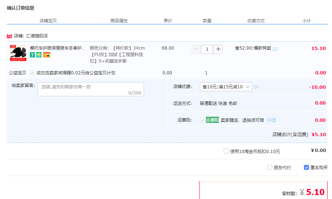Click the store total ¥5.10
This screenshot has width=332, height=199.
[319, 135]
